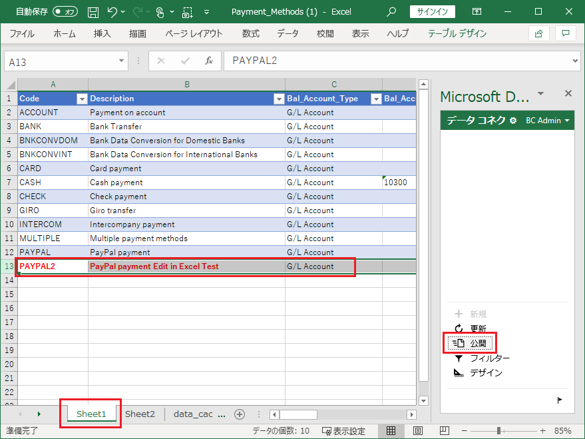This screenshot has height=439, width=585.
Task: Click the vertical scrollbar up arrow
Action: [x=423, y=85]
